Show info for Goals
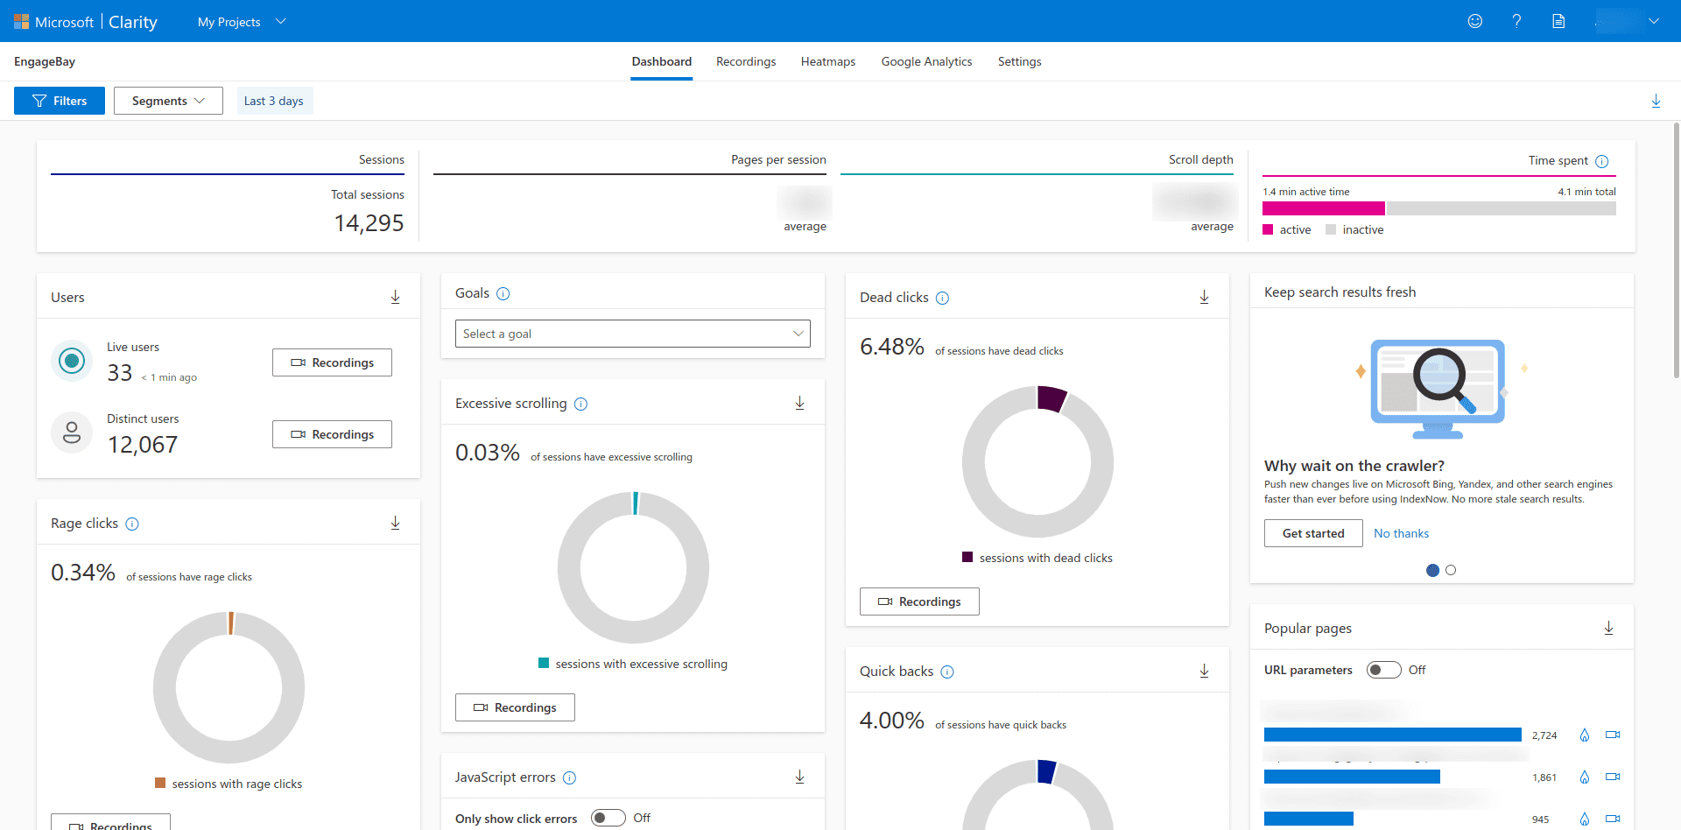Viewport: 1681px width, 830px height. tap(503, 294)
